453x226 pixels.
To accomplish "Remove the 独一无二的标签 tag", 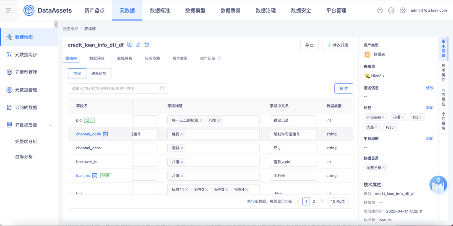I will (x=200, y=120).
